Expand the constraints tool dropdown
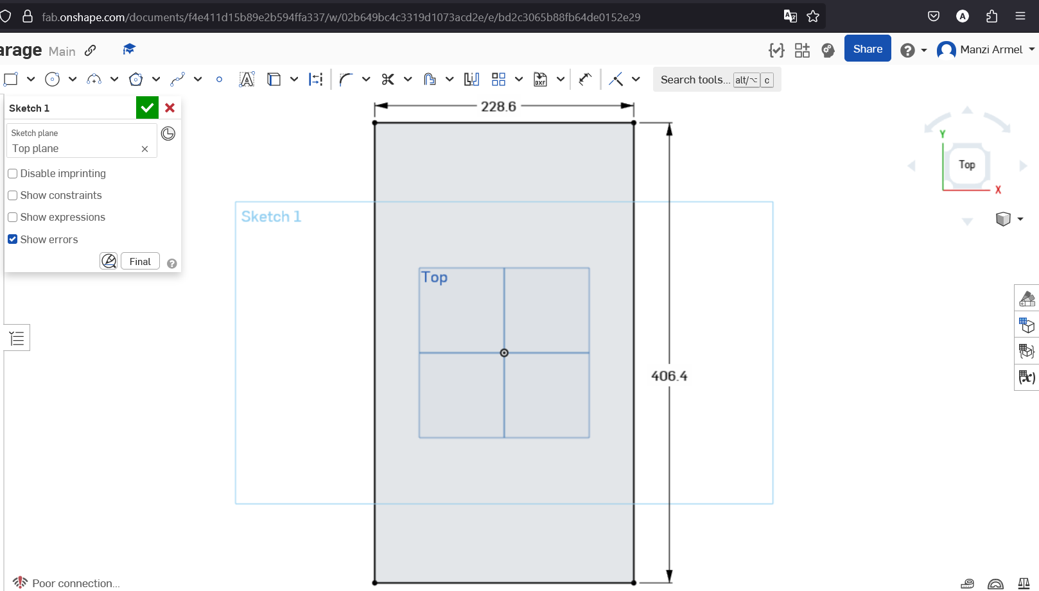The width and height of the screenshot is (1039, 591). [636, 79]
